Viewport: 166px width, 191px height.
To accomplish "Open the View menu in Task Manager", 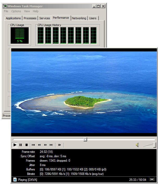I will [x=27, y=11].
